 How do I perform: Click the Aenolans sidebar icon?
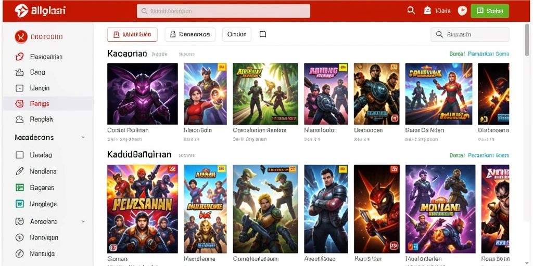(20, 221)
